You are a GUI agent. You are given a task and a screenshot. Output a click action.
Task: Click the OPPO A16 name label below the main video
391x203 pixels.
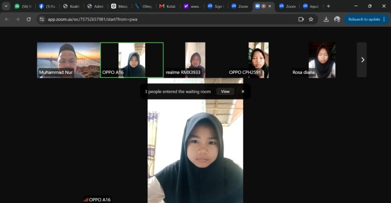(97, 200)
